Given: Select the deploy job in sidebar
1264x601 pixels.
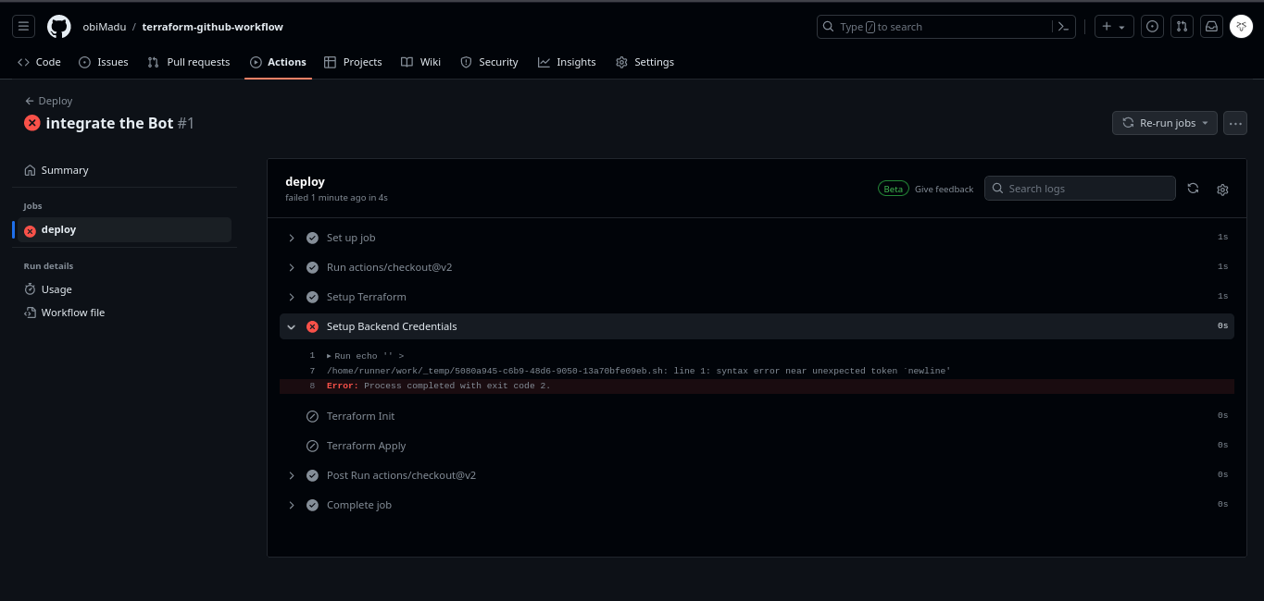Looking at the screenshot, I should (123, 229).
